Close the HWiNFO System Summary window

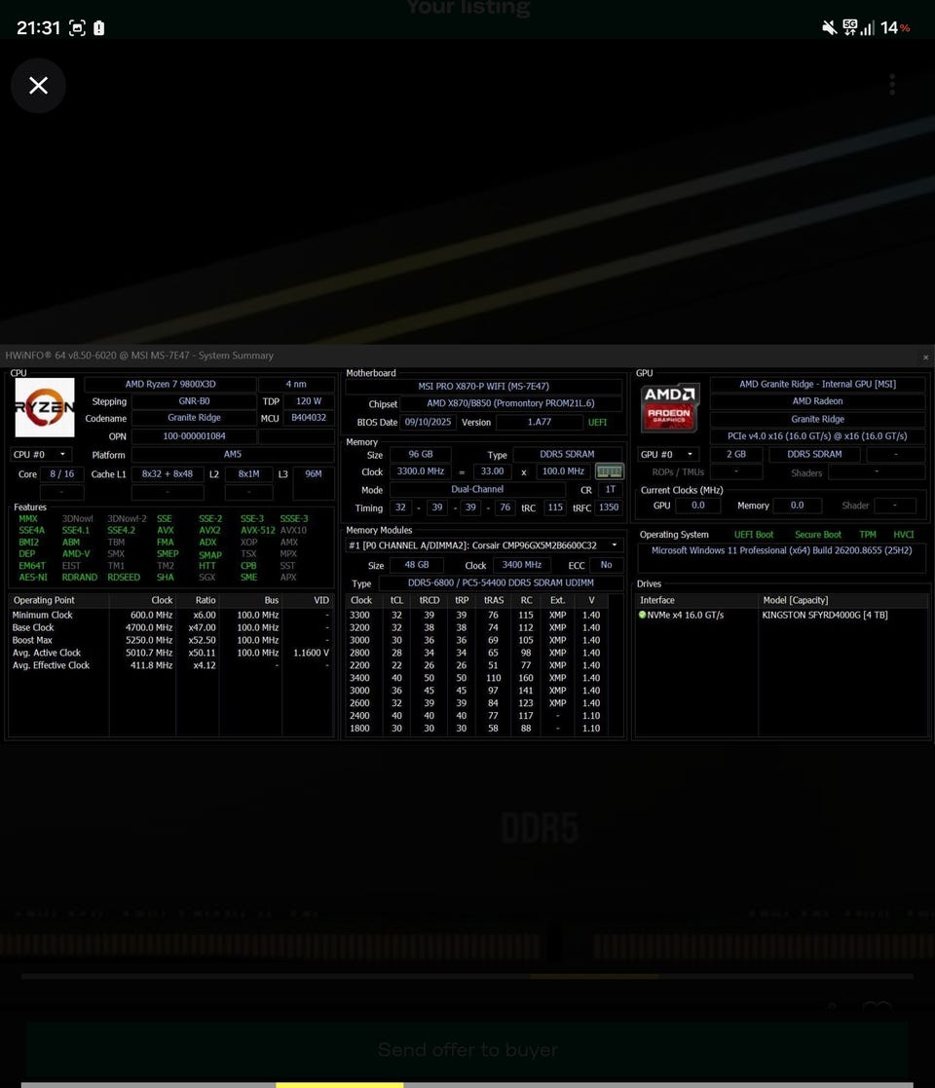click(x=925, y=356)
